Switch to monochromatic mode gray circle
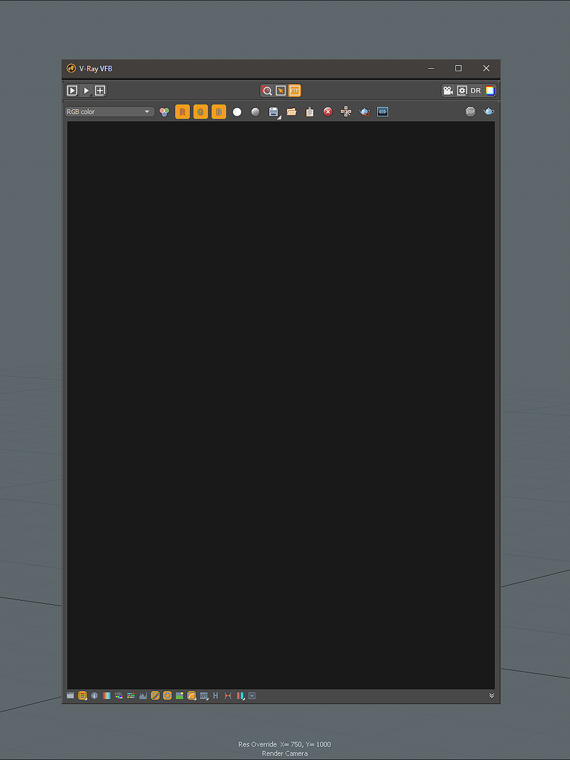Image resolution: width=570 pixels, height=760 pixels. [x=255, y=112]
